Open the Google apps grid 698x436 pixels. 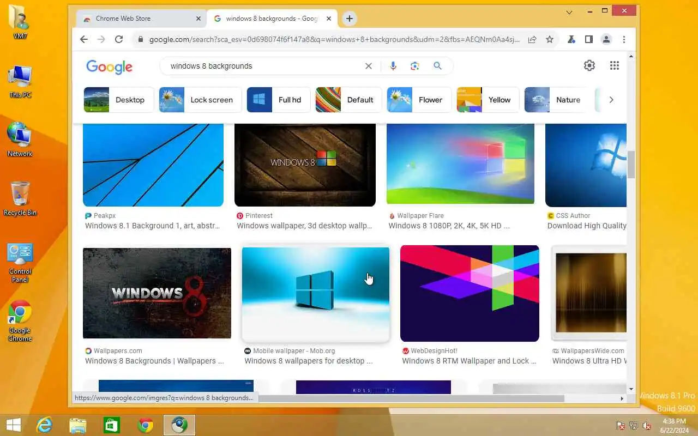[615, 65]
